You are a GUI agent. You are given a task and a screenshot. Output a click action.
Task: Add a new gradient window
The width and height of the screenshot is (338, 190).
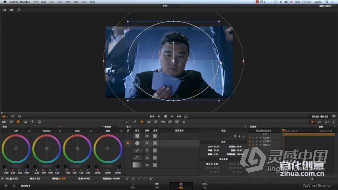click(151, 179)
